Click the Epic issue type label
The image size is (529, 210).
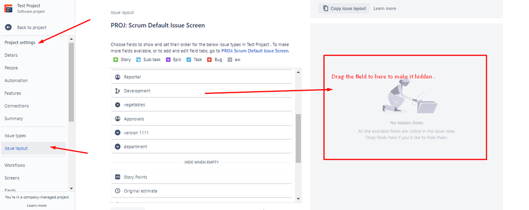pyautogui.click(x=177, y=60)
